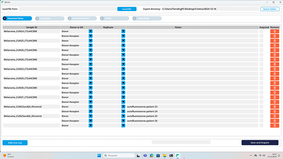Click the Export directory path field
The width and height of the screenshot is (283, 159).
pos(210,9)
